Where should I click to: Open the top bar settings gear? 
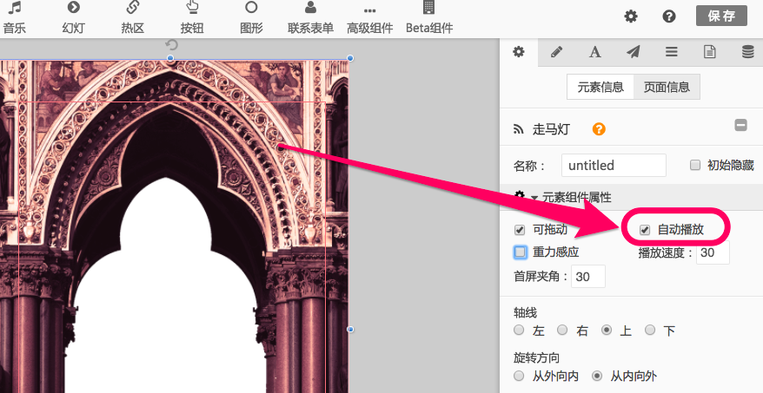click(631, 16)
